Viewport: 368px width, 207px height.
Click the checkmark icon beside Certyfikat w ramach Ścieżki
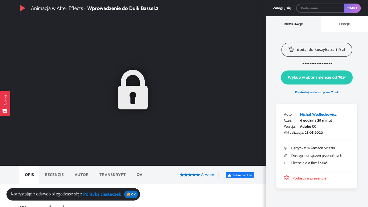click(x=285, y=148)
